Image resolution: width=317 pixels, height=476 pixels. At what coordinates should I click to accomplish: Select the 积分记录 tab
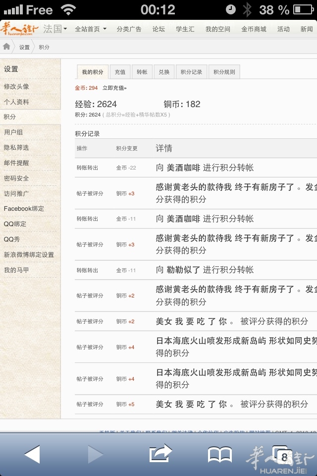(191, 72)
